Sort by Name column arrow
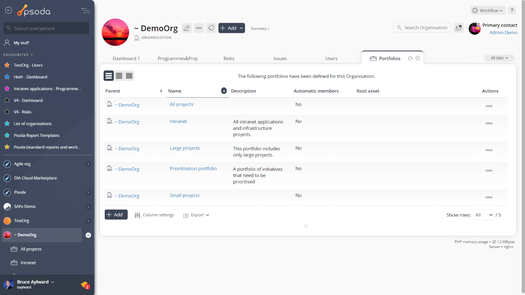Screen dimensions: 525x295 pos(224,91)
